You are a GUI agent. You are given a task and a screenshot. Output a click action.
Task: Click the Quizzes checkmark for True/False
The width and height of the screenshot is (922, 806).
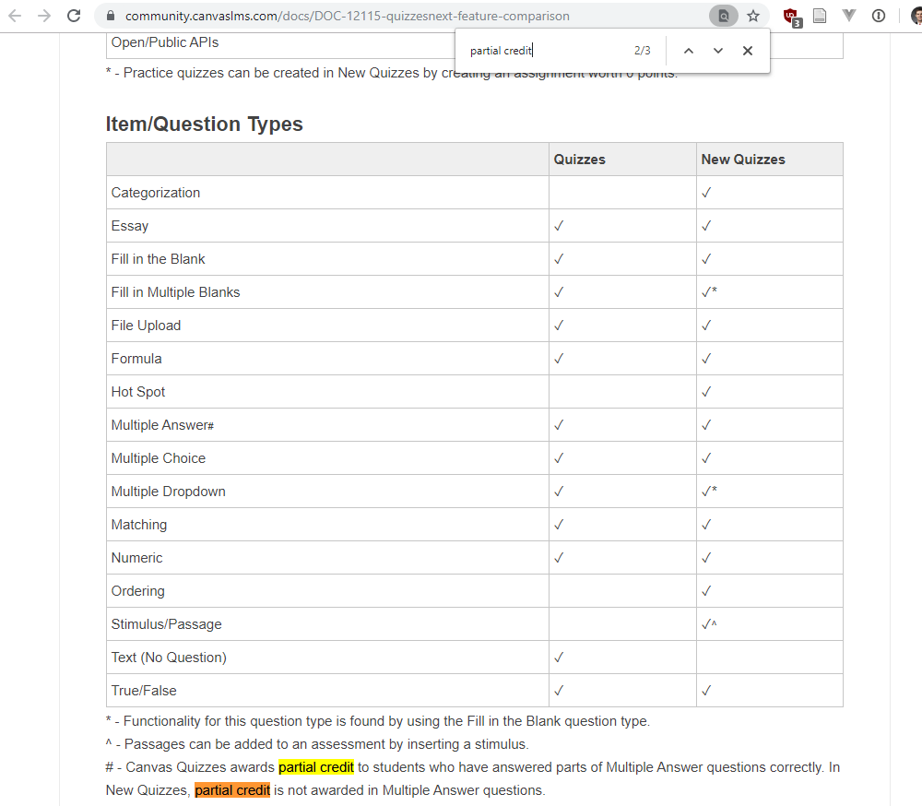click(559, 691)
